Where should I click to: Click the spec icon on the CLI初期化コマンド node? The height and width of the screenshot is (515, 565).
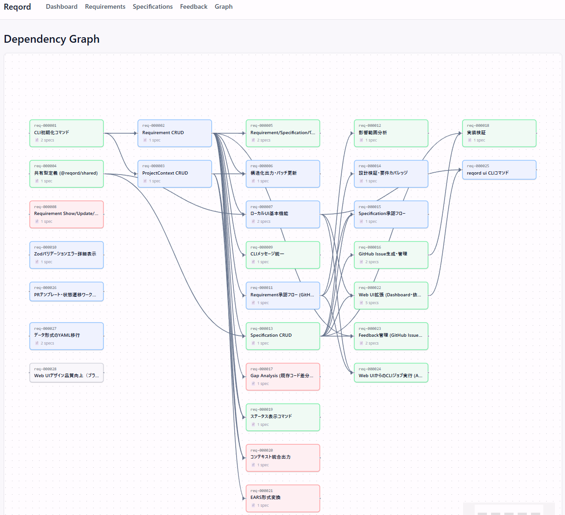pyautogui.click(x=37, y=140)
